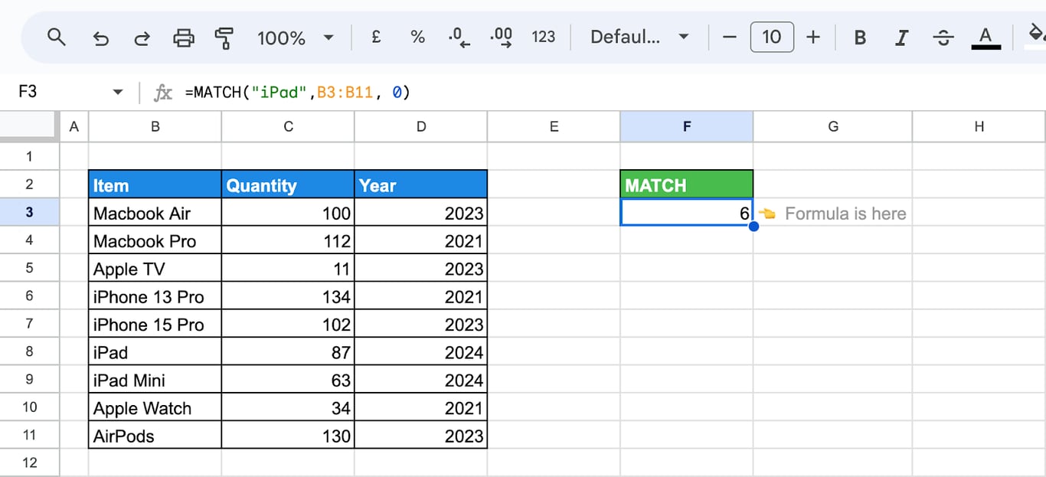This screenshot has height=477, width=1046.
Task: Click the fx function icon
Action: (162, 93)
